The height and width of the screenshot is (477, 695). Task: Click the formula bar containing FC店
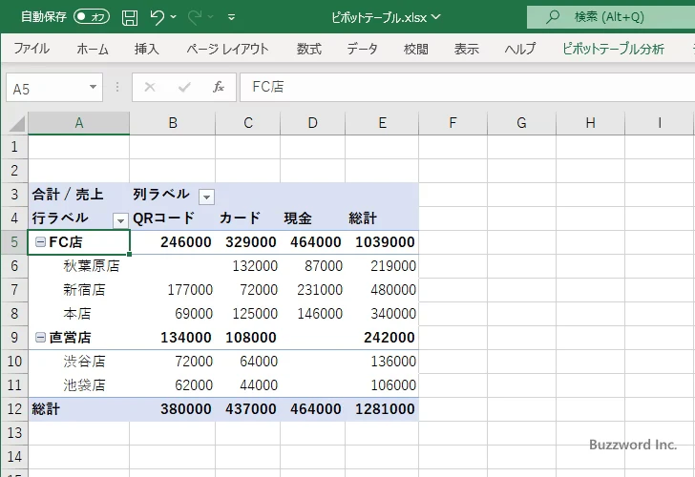(x=468, y=87)
